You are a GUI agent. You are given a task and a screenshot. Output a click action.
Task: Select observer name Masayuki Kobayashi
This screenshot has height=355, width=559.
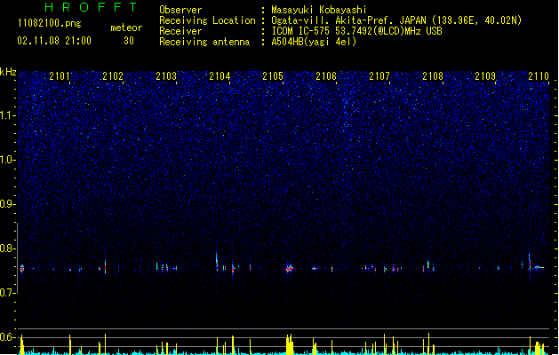[x=319, y=10]
